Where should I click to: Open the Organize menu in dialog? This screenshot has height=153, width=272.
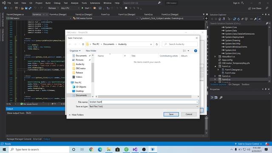coord(75,51)
